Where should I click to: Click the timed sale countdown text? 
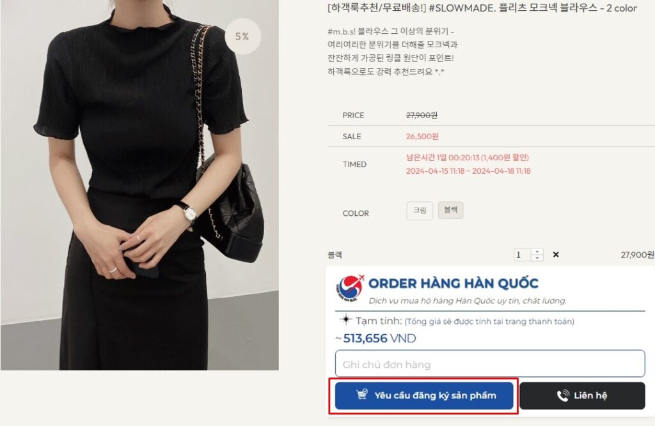pos(468,157)
